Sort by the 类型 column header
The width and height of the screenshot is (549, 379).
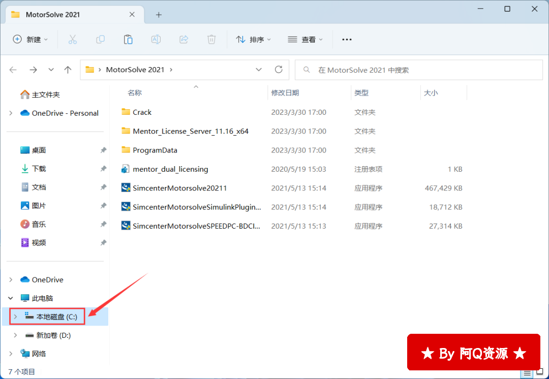tap(361, 93)
